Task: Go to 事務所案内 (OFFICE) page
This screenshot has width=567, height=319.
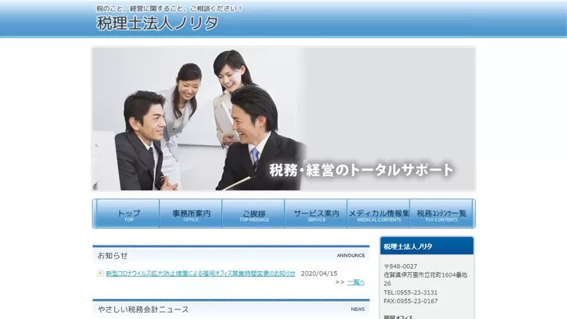Action: coord(191,214)
